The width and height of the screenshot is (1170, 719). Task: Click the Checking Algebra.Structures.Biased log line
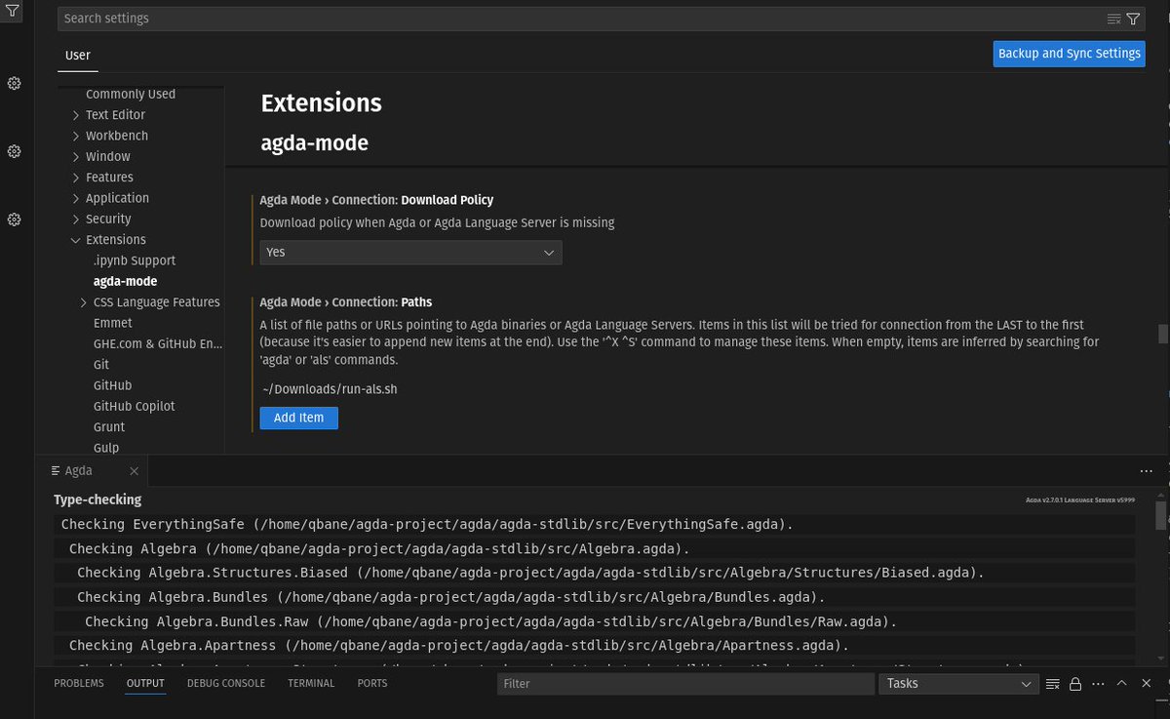(x=595, y=573)
